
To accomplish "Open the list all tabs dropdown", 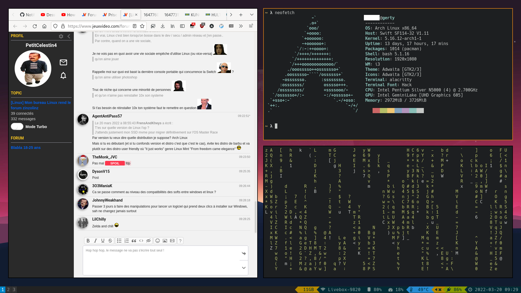I will click(x=252, y=15).
